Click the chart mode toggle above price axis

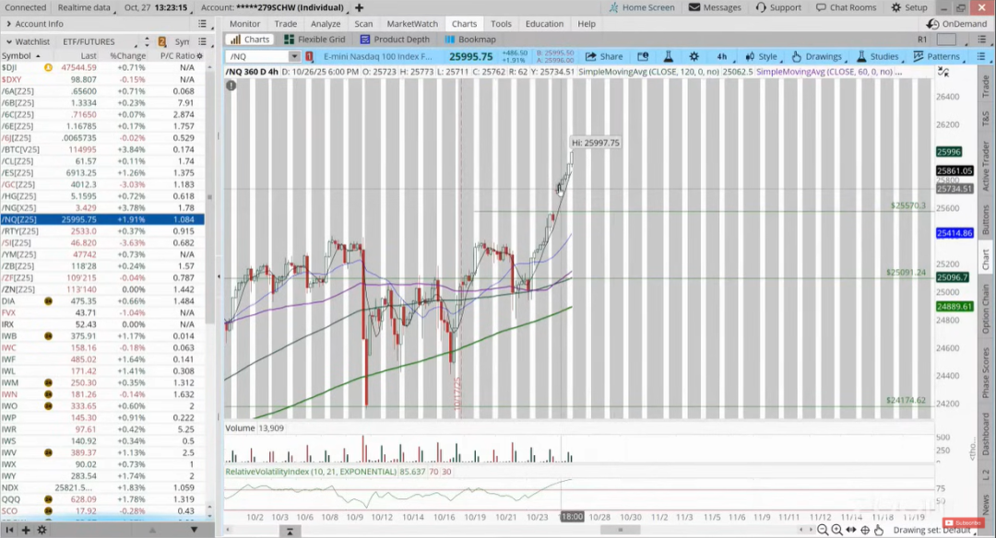[943, 73]
